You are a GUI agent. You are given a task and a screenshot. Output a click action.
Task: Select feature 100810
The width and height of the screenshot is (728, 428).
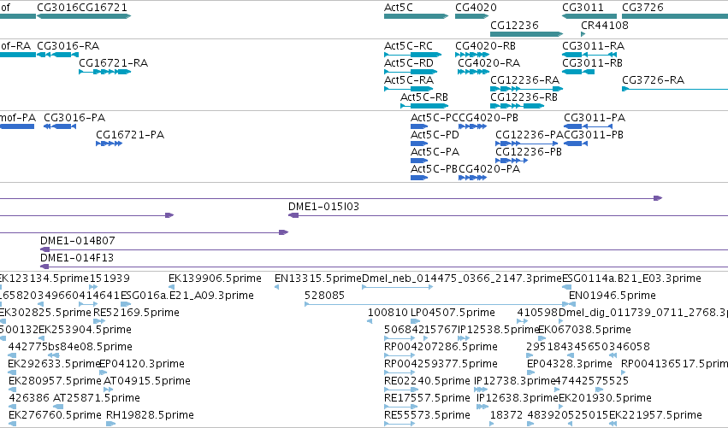[370, 321]
